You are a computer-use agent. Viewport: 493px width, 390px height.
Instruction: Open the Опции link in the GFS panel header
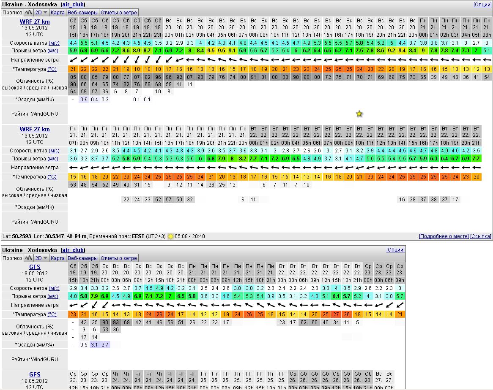click(x=395, y=250)
